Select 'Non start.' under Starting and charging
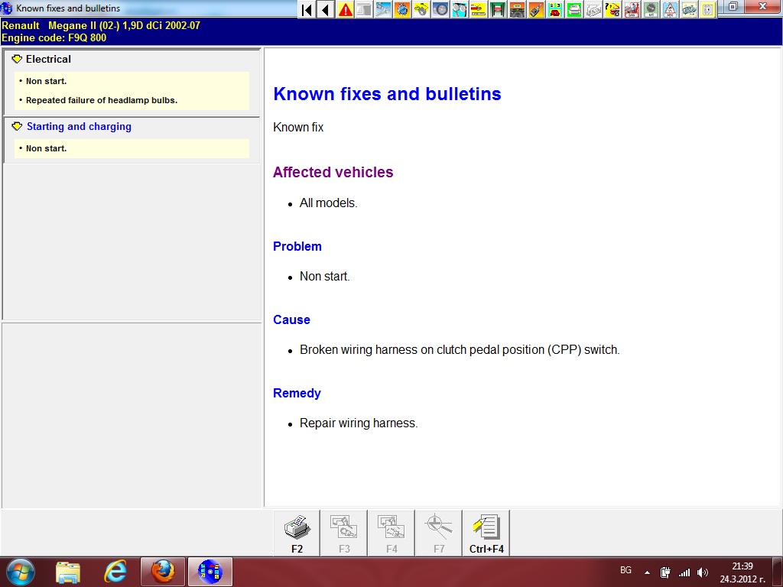This screenshot has width=783, height=587. (x=46, y=148)
